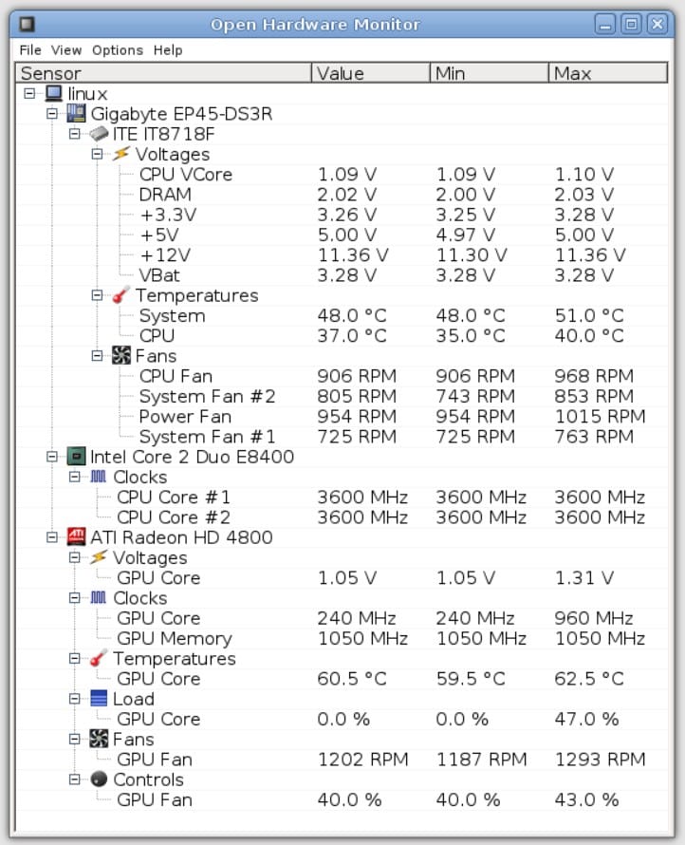Collapse the Load group
This screenshot has height=845, width=685.
[75, 699]
